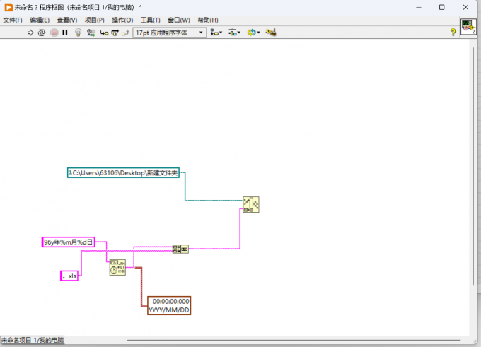This screenshot has width=481, height=347.
Task: Open the 窗口(W) menu
Action: pos(179,20)
